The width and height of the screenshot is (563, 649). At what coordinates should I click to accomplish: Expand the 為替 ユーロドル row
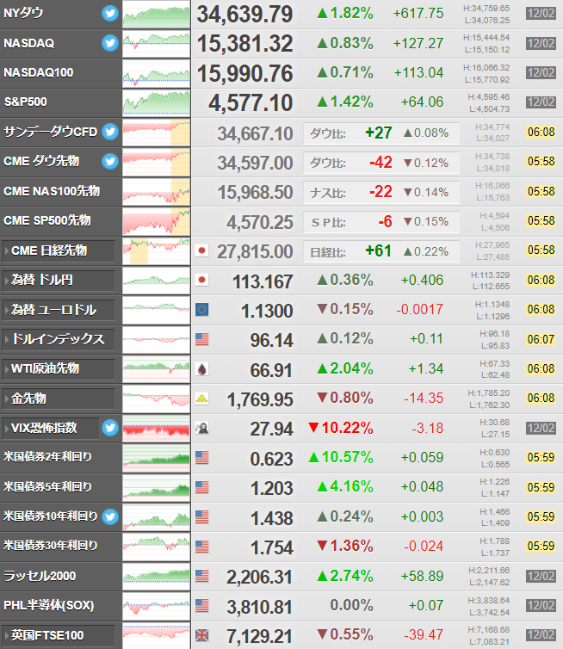59,310
